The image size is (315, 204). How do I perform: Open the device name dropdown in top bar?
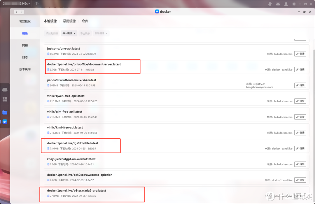click(16, 3)
